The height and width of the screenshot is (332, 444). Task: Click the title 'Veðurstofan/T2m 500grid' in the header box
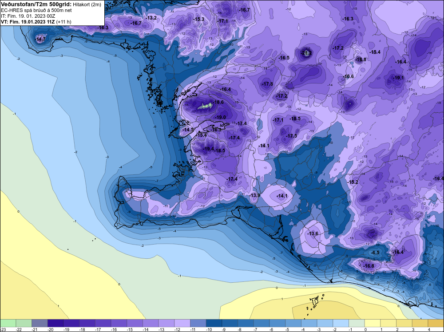point(36,4)
